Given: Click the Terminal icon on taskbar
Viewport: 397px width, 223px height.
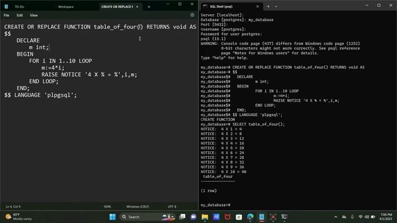Looking at the screenshot, I should [x=284, y=217].
